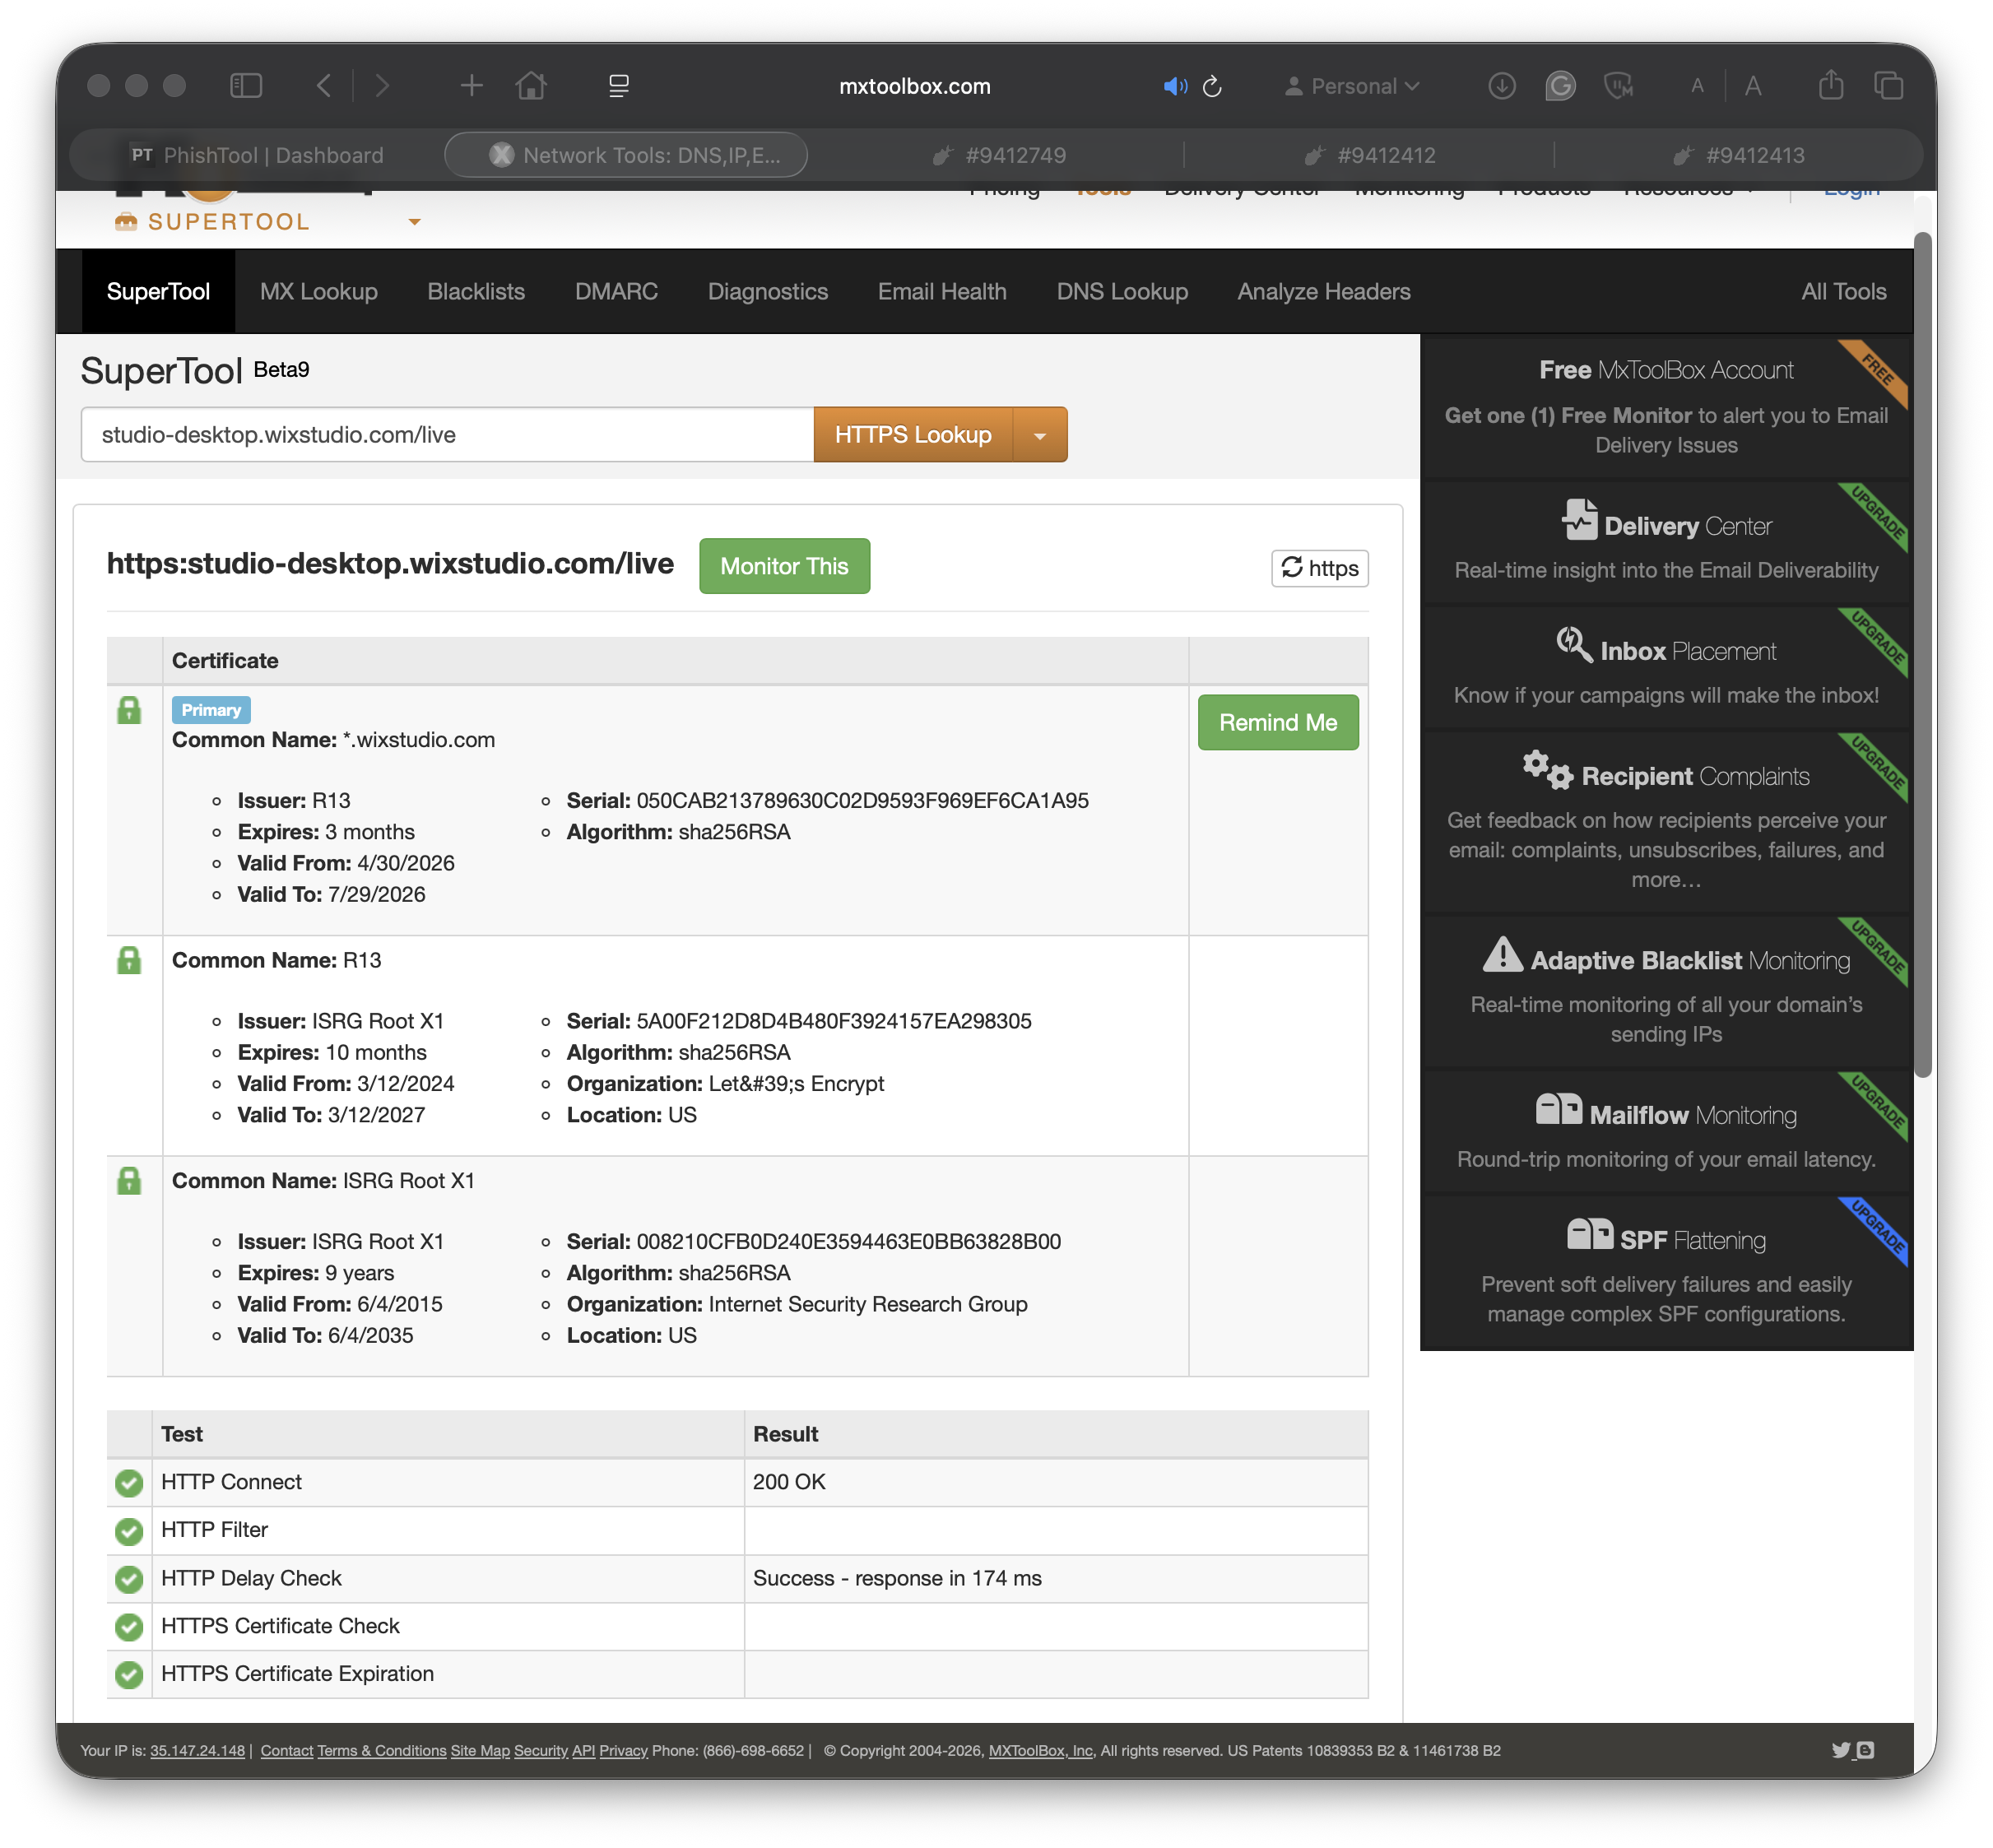Open the Twitter icon in the footer
1993x1848 pixels.
pos(1840,1750)
